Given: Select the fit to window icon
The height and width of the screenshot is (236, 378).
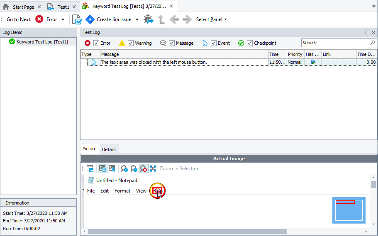Looking at the screenshot, I should pyautogui.click(x=153, y=169).
